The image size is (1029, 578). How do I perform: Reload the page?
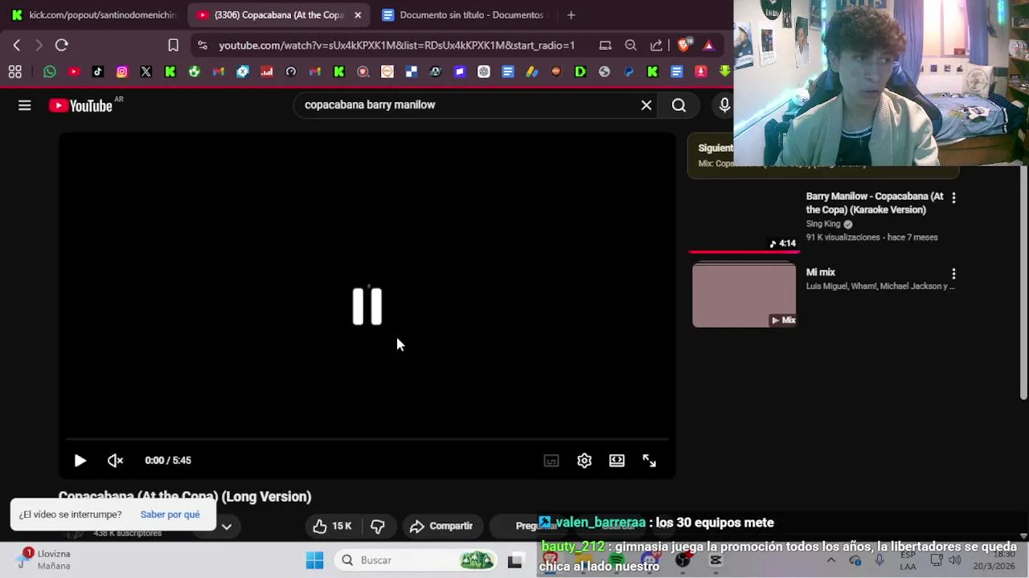(62, 45)
